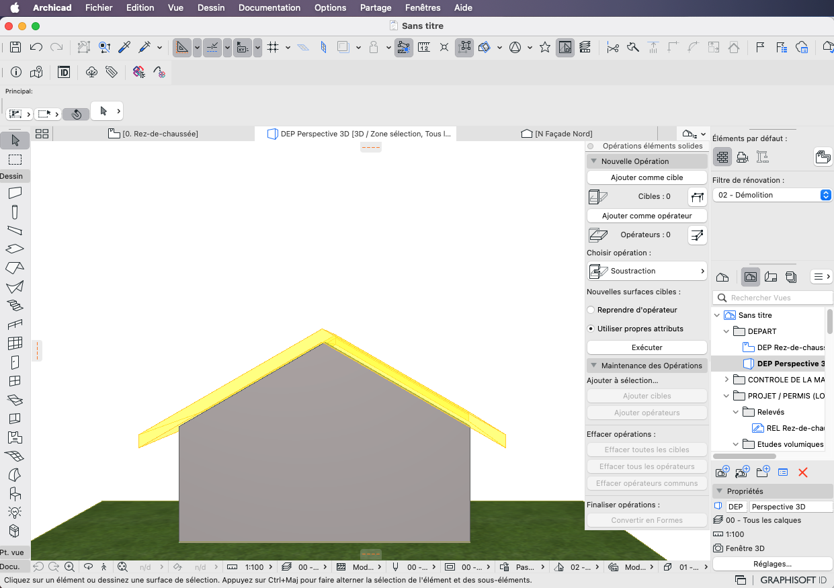This screenshot has width=834, height=588.
Task: Click the GRAPHISOFT ID label
Action: (793, 580)
